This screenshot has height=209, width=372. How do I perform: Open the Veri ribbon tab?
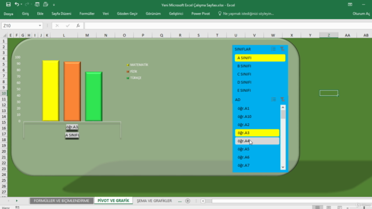[x=106, y=14]
